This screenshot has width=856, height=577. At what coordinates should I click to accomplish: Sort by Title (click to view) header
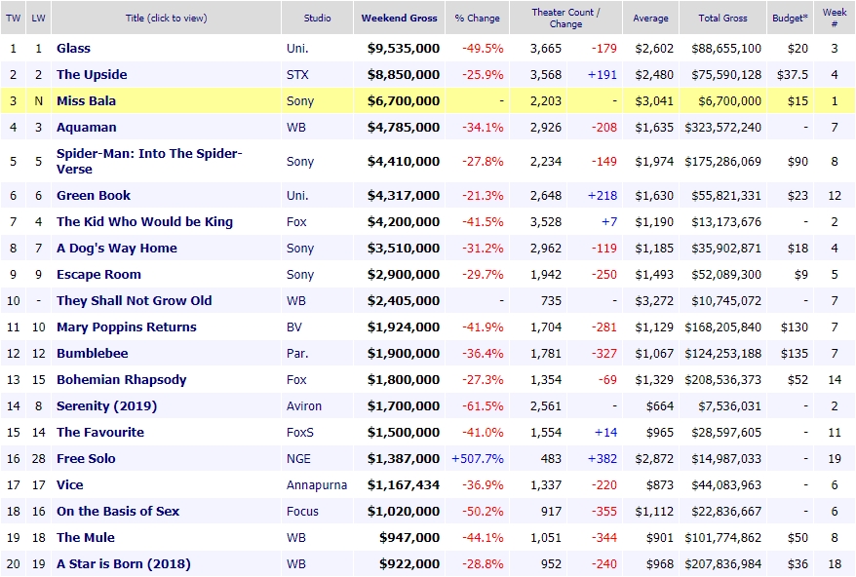point(167,18)
